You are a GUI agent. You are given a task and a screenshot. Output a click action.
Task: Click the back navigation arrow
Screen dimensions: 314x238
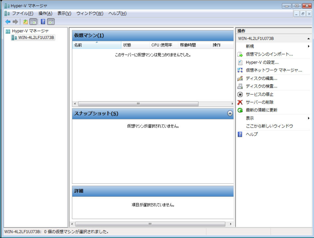point(8,22)
